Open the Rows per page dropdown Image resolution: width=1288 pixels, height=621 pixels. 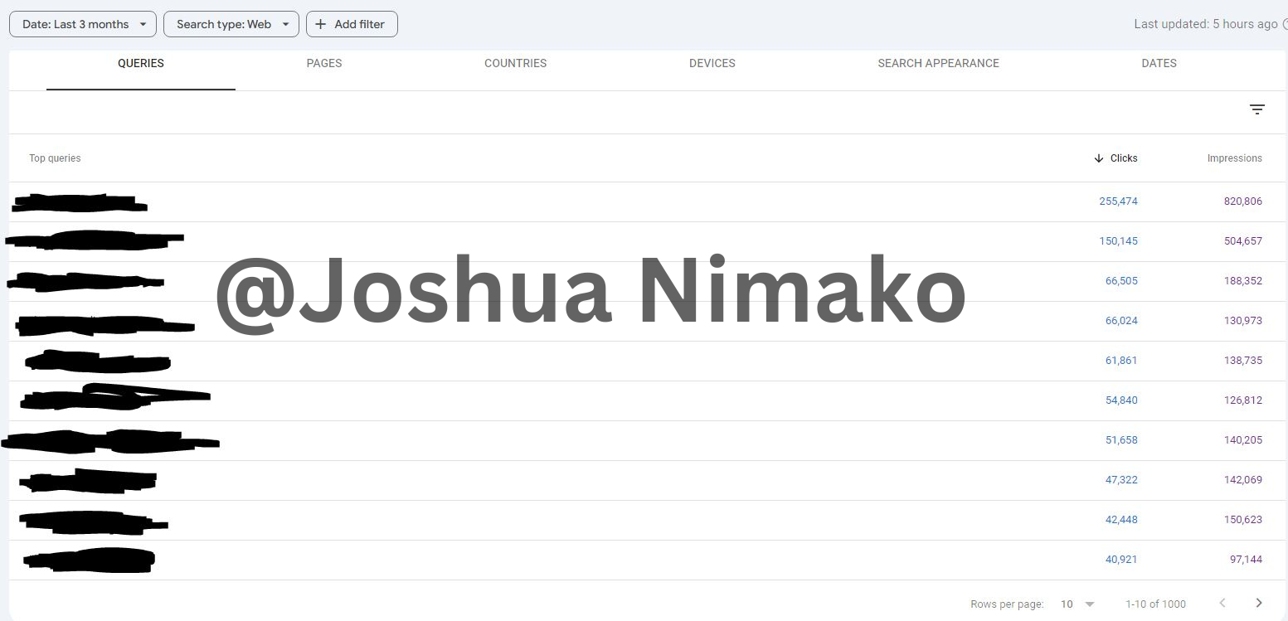click(x=1077, y=604)
